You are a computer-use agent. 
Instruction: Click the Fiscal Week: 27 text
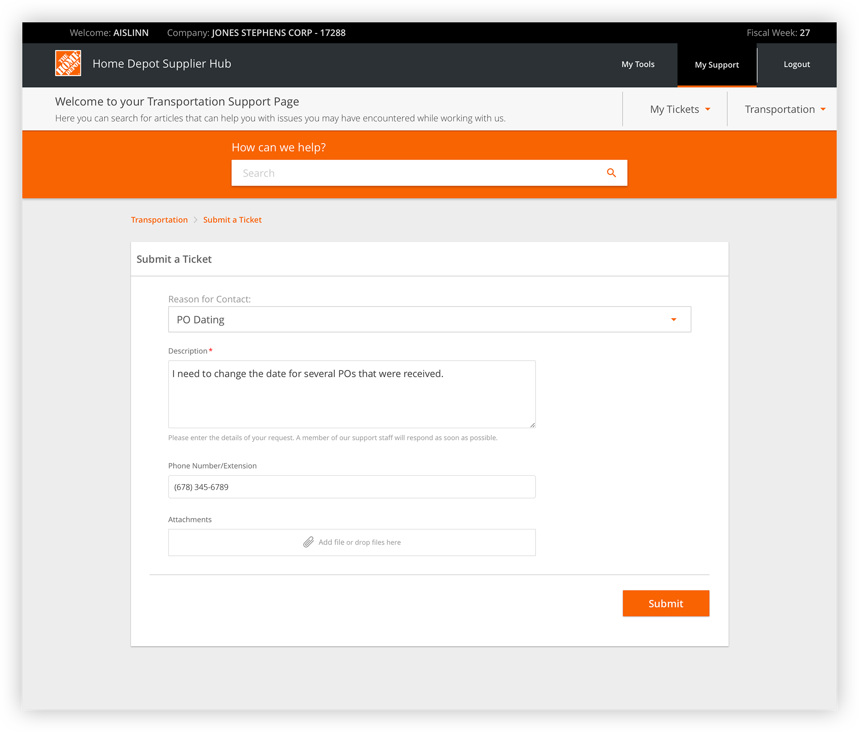pyautogui.click(x=778, y=33)
